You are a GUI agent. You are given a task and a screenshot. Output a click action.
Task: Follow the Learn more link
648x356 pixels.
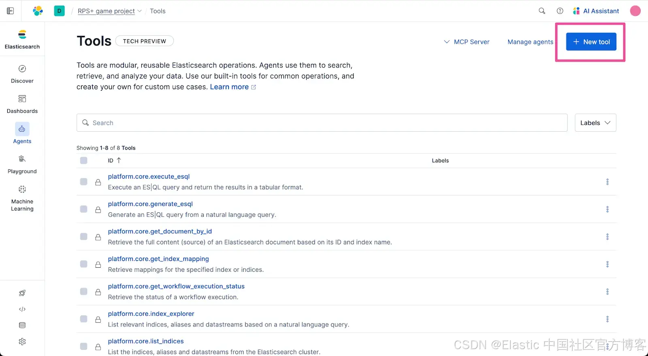233,87
